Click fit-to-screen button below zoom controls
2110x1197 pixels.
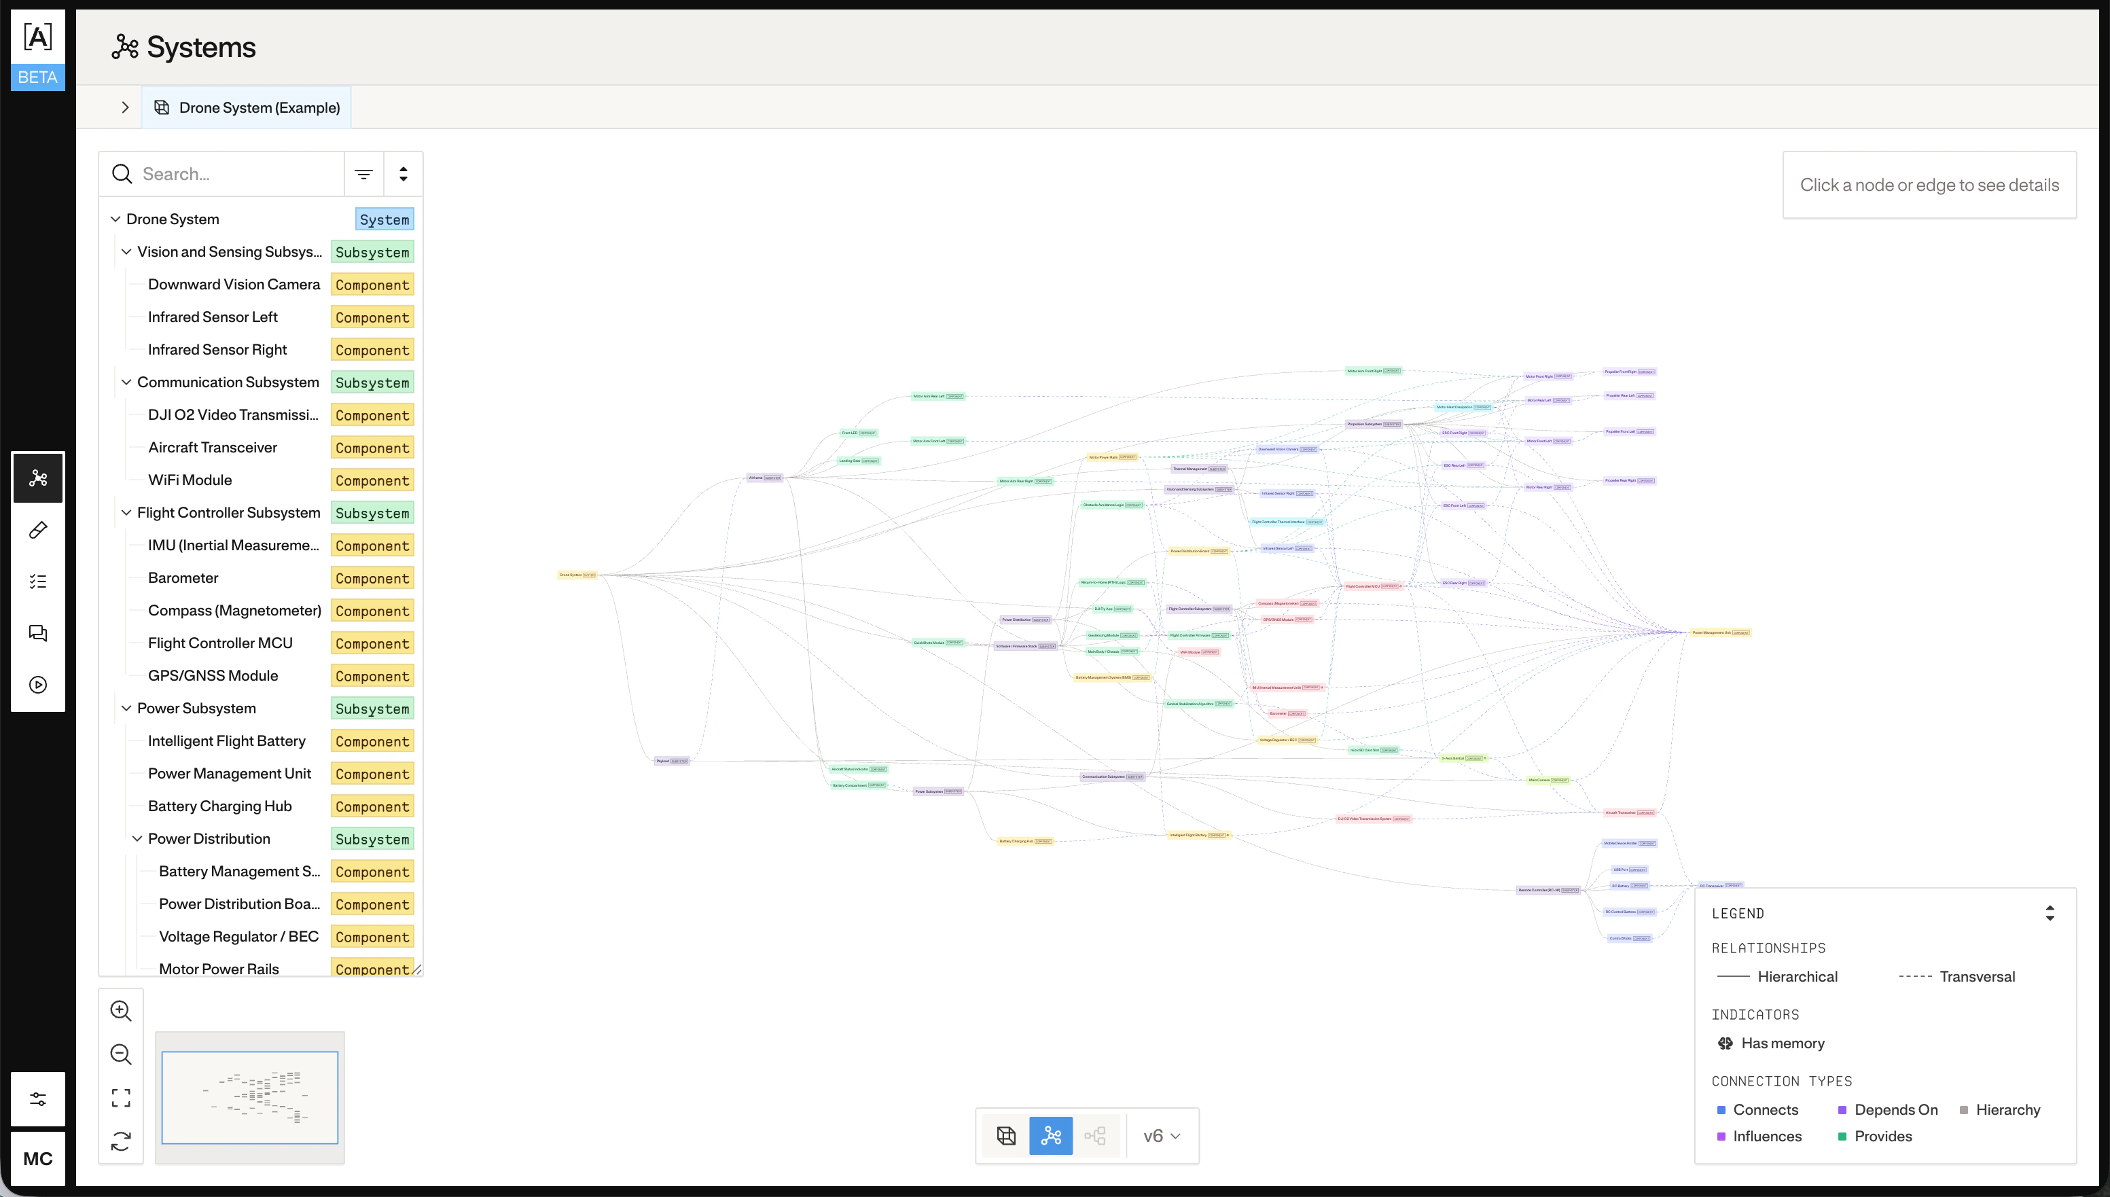121,1098
